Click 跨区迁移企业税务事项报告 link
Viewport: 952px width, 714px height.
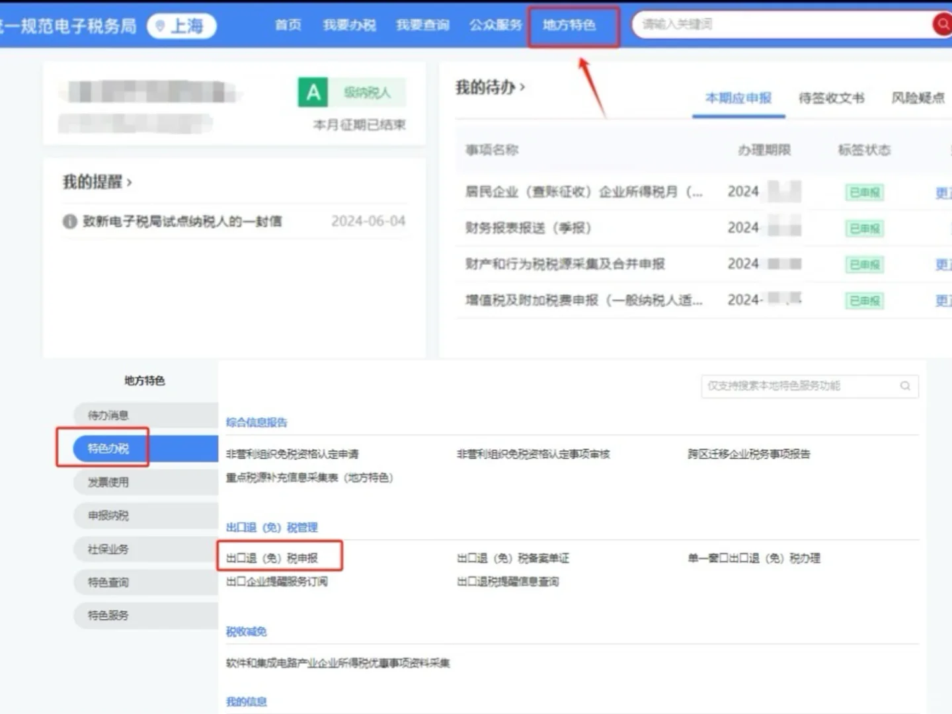pos(749,454)
